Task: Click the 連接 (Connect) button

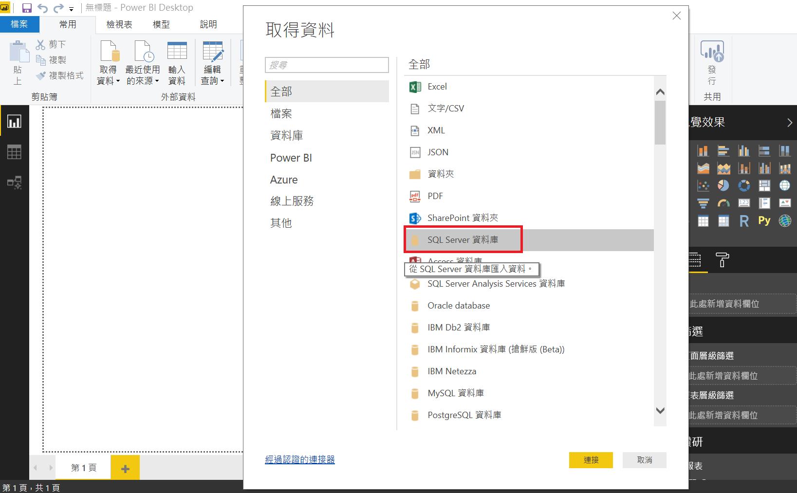Action: (x=591, y=460)
